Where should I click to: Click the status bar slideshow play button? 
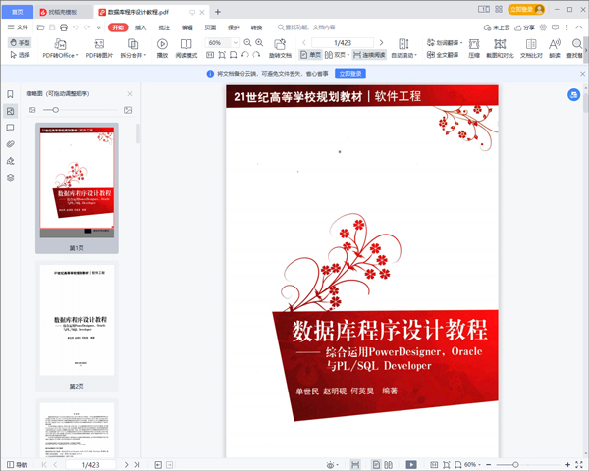411,465
